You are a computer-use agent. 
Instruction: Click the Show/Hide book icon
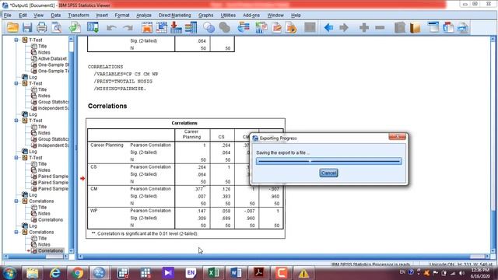(415, 28)
